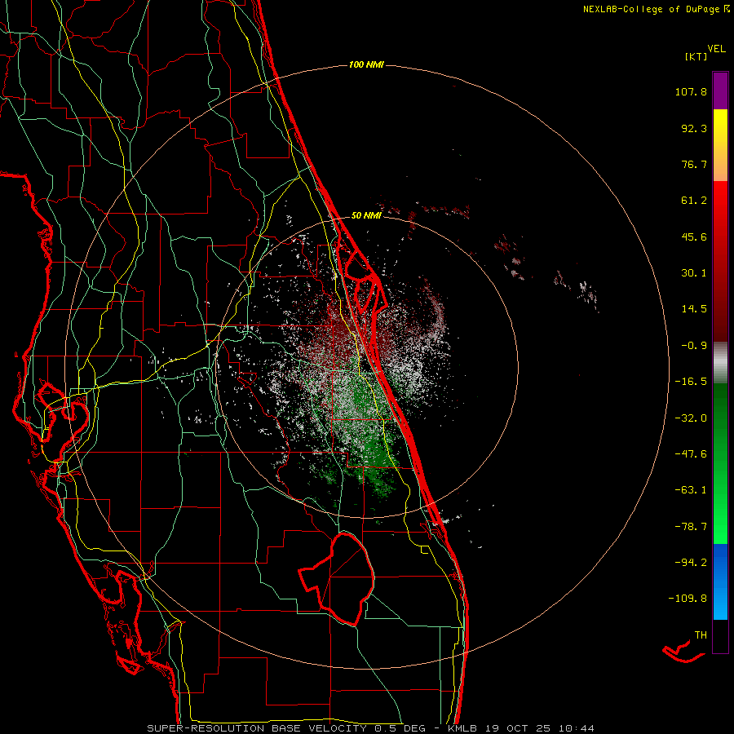Viewport: 734px width, 734px height.
Task: Click the 100 NMI range ring label
Action: coord(366,64)
